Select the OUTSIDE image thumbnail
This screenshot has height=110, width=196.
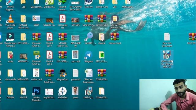click(76, 20)
